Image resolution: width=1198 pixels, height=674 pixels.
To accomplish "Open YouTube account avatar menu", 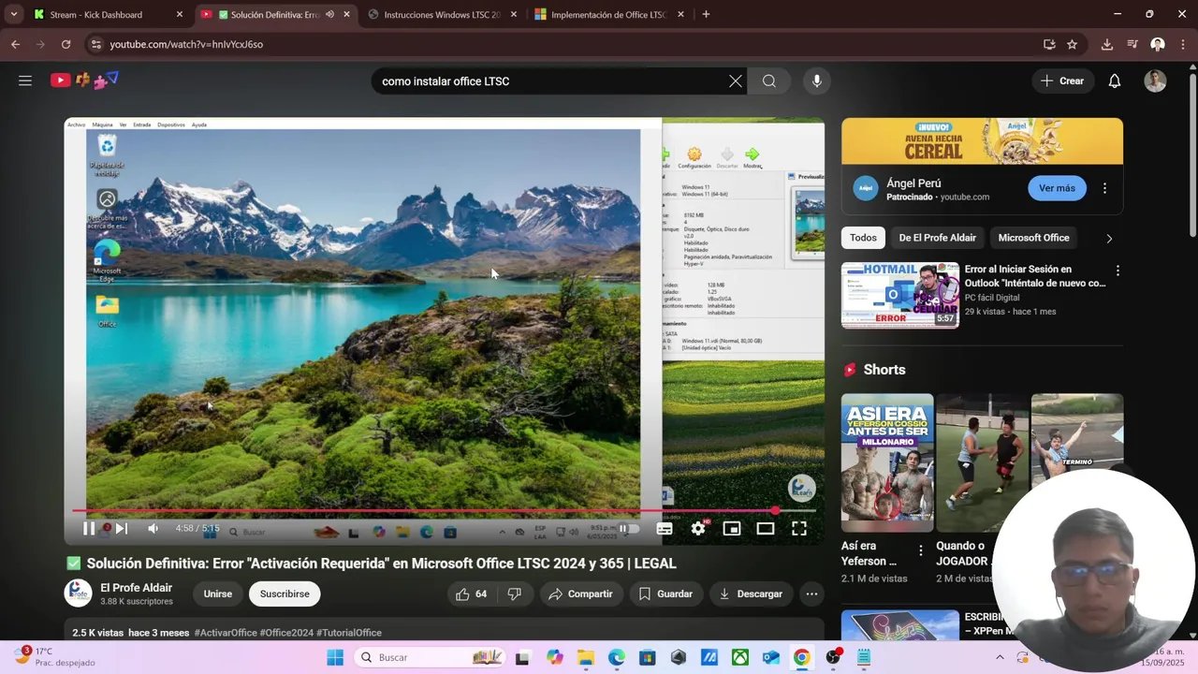I will pos(1155,81).
